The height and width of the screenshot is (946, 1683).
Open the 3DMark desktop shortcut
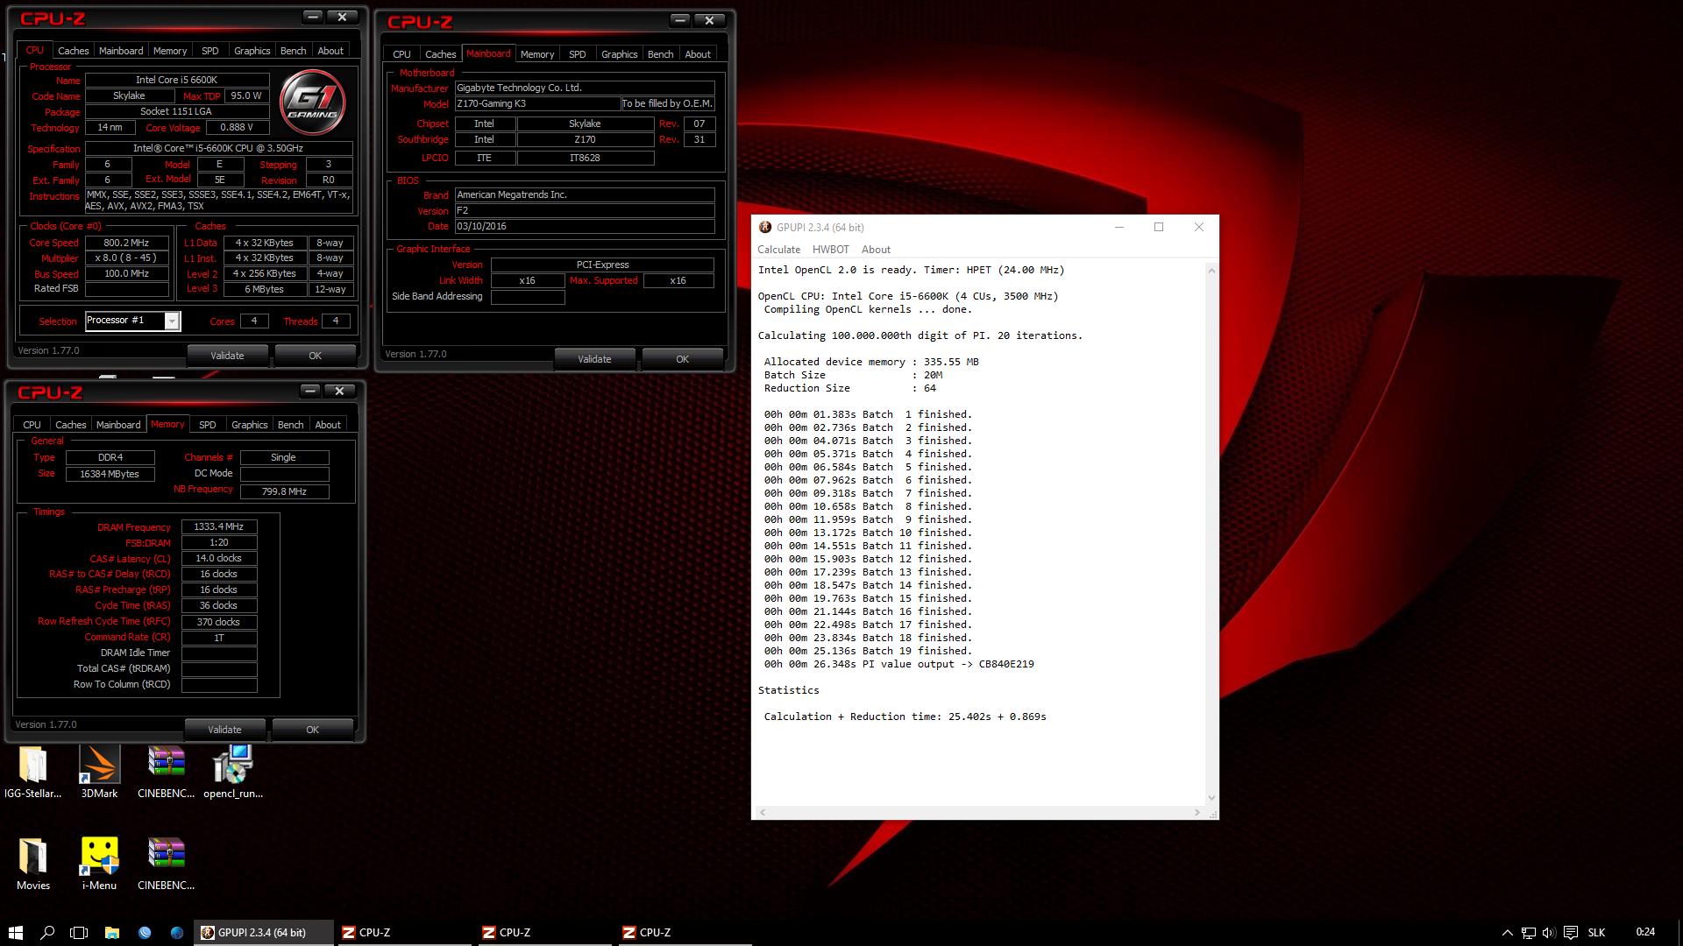point(99,771)
